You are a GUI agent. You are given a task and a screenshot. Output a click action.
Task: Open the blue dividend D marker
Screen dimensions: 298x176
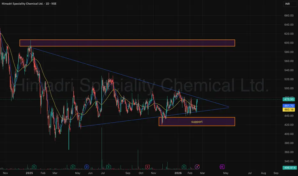[x=87, y=167]
